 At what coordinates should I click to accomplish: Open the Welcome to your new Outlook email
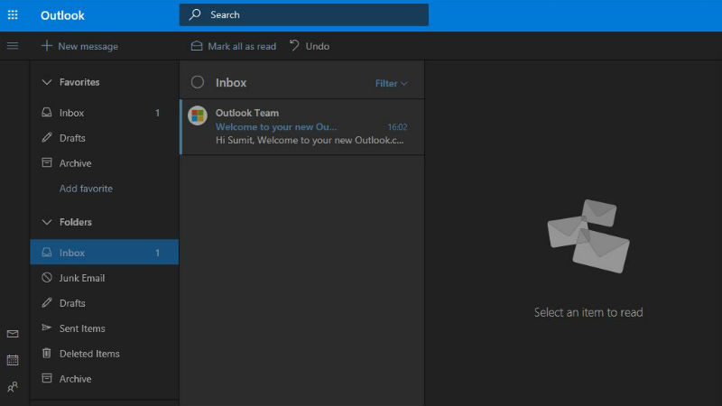coord(302,126)
